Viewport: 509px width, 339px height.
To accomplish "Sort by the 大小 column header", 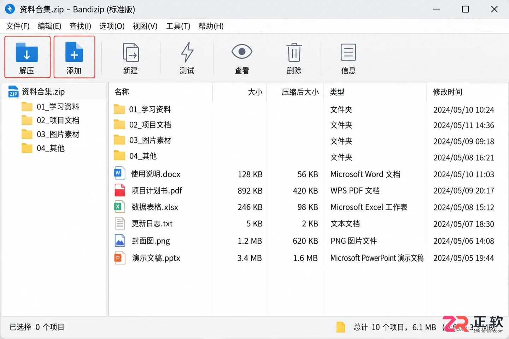I will pyautogui.click(x=240, y=92).
